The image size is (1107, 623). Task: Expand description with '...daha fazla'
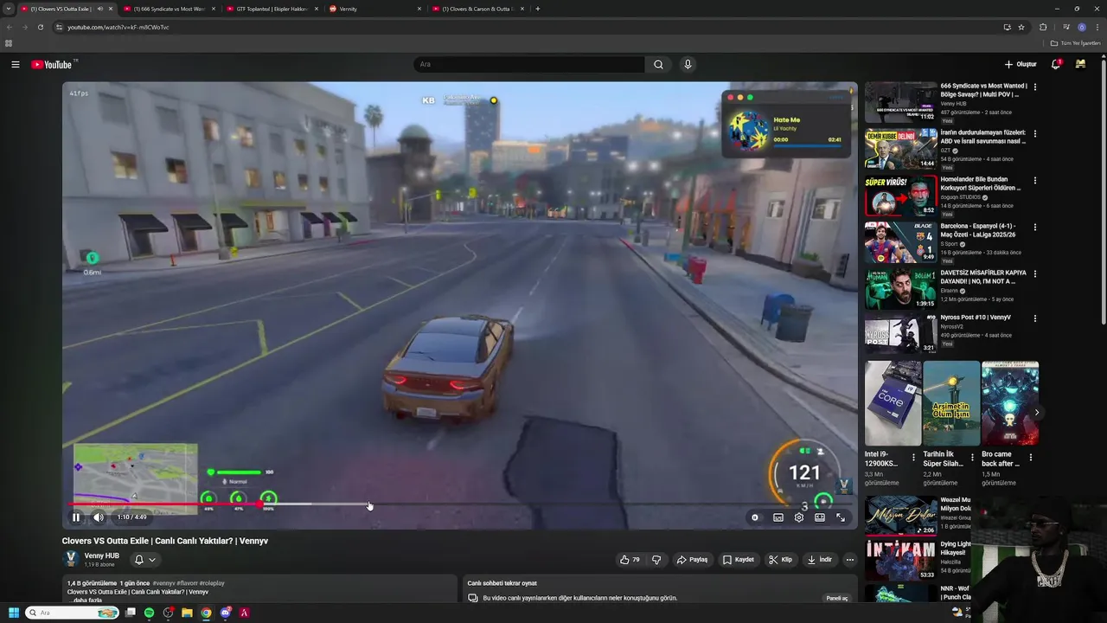[x=86, y=600]
